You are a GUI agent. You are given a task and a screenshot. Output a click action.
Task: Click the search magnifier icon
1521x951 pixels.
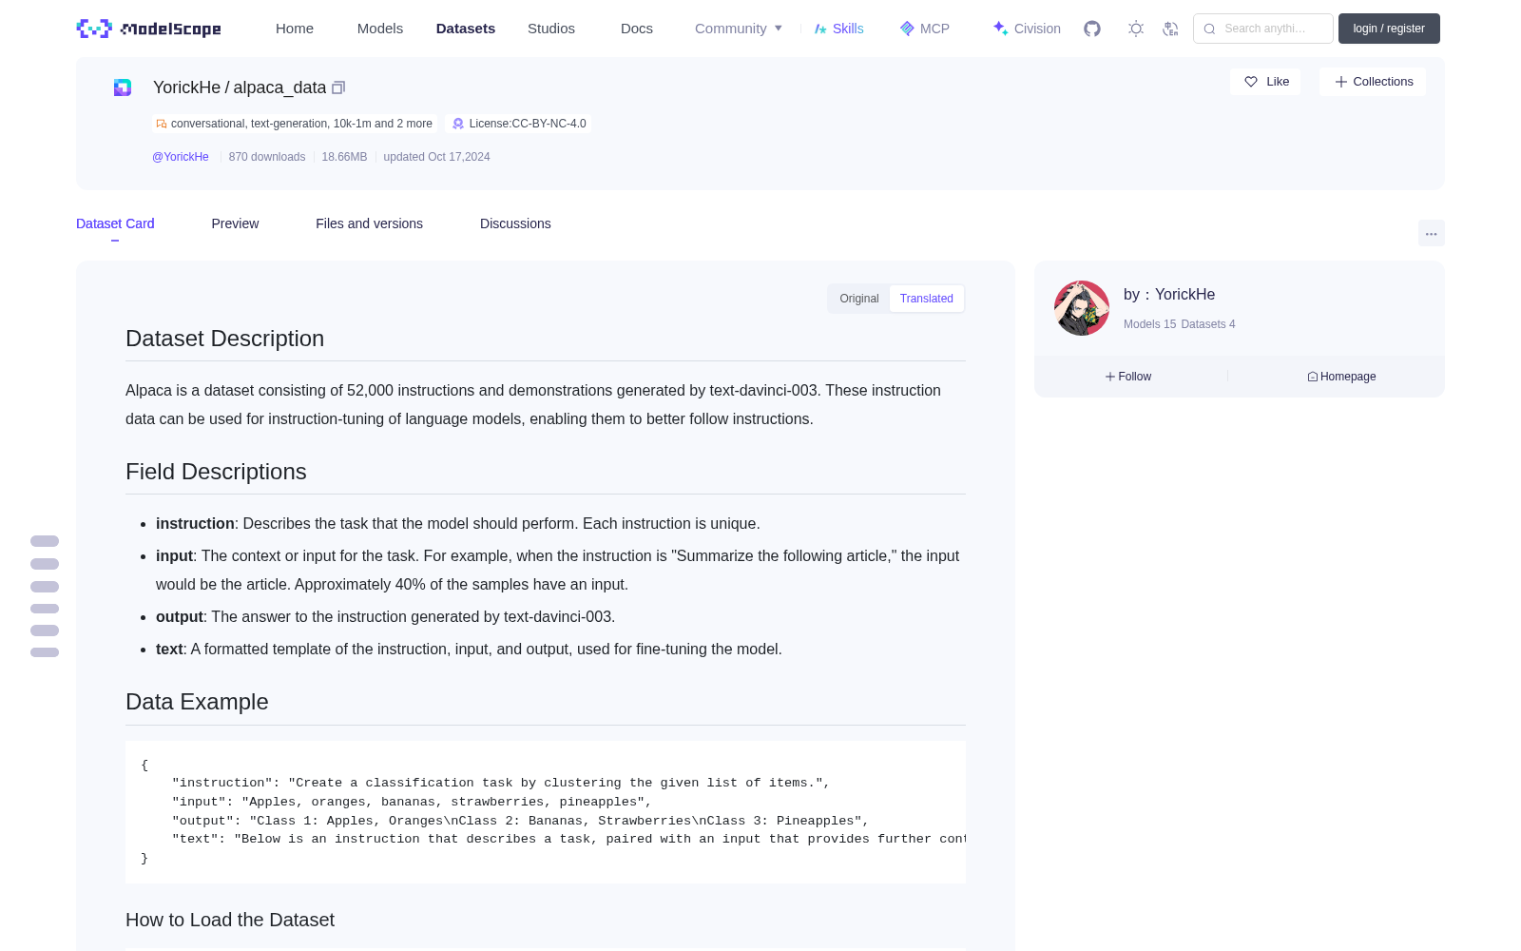tap(1210, 29)
